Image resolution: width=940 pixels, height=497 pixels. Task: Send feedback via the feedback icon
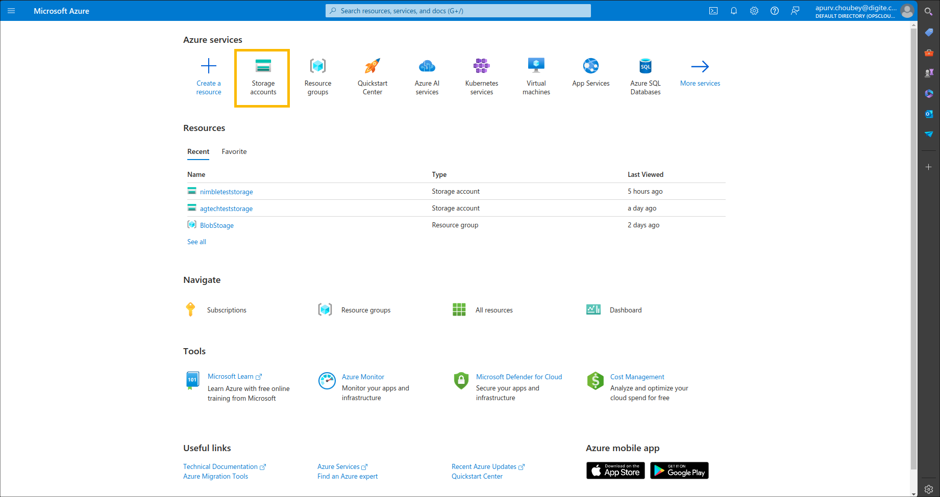pos(795,10)
